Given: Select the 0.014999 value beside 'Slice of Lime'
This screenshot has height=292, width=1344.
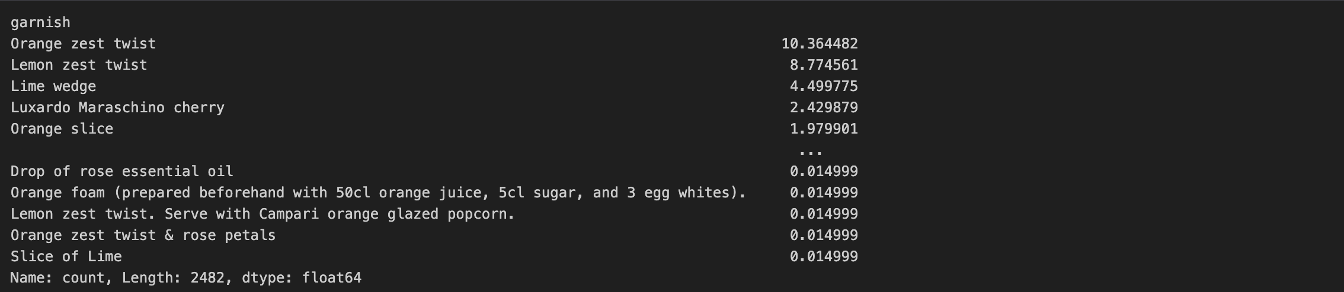Looking at the screenshot, I should coord(824,257).
